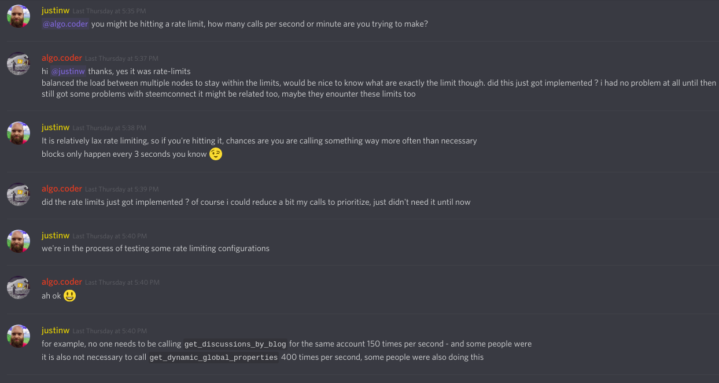Click the @justinw mention in algo.coder's reply

68,71
